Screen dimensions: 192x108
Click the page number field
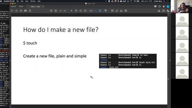[x=61, y=11]
